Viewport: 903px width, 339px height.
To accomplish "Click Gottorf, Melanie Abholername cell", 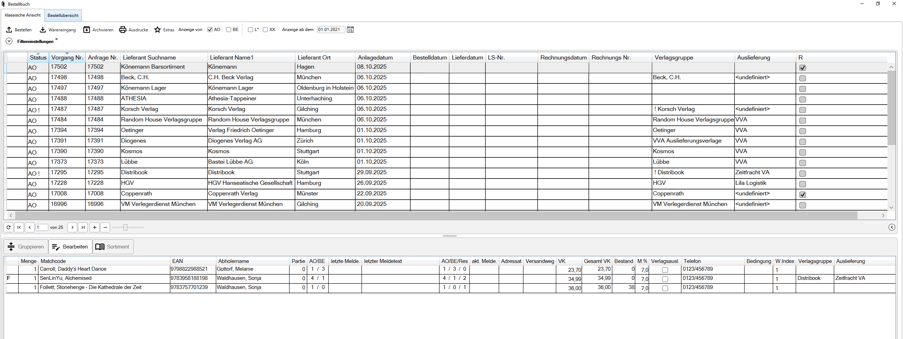I will 253,269.
